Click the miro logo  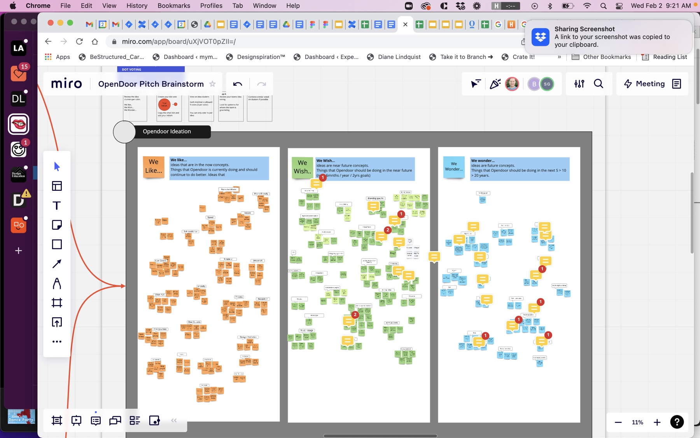(66, 84)
